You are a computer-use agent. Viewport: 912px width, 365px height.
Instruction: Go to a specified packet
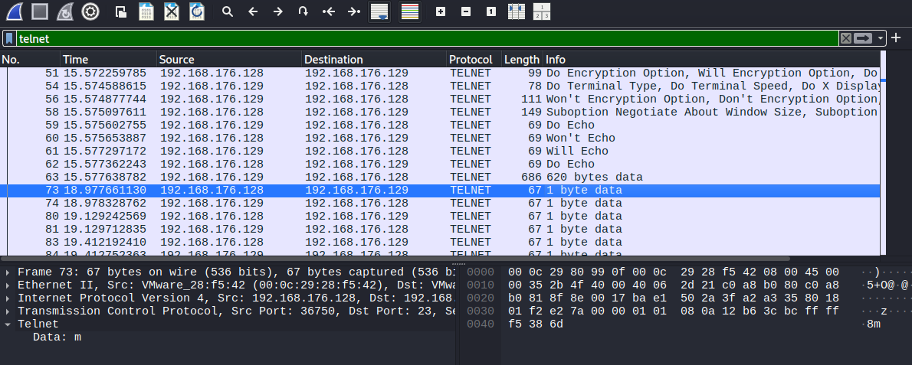pyautogui.click(x=303, y=11)
